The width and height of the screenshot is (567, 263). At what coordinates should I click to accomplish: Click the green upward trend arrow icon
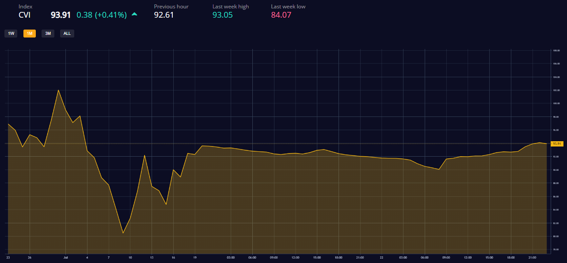coord(134,15)
